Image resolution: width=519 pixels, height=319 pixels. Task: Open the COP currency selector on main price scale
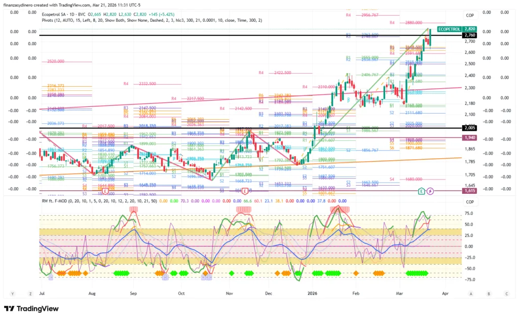pos(470,16)
